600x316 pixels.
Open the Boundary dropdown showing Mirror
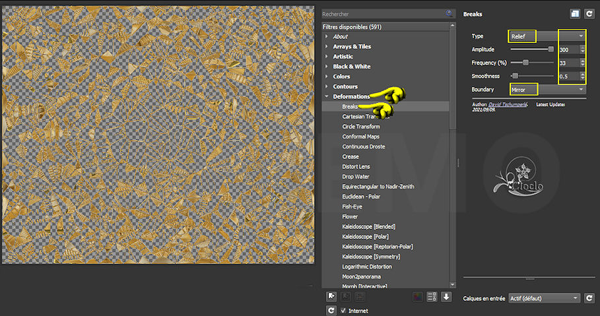coord(547,89)
